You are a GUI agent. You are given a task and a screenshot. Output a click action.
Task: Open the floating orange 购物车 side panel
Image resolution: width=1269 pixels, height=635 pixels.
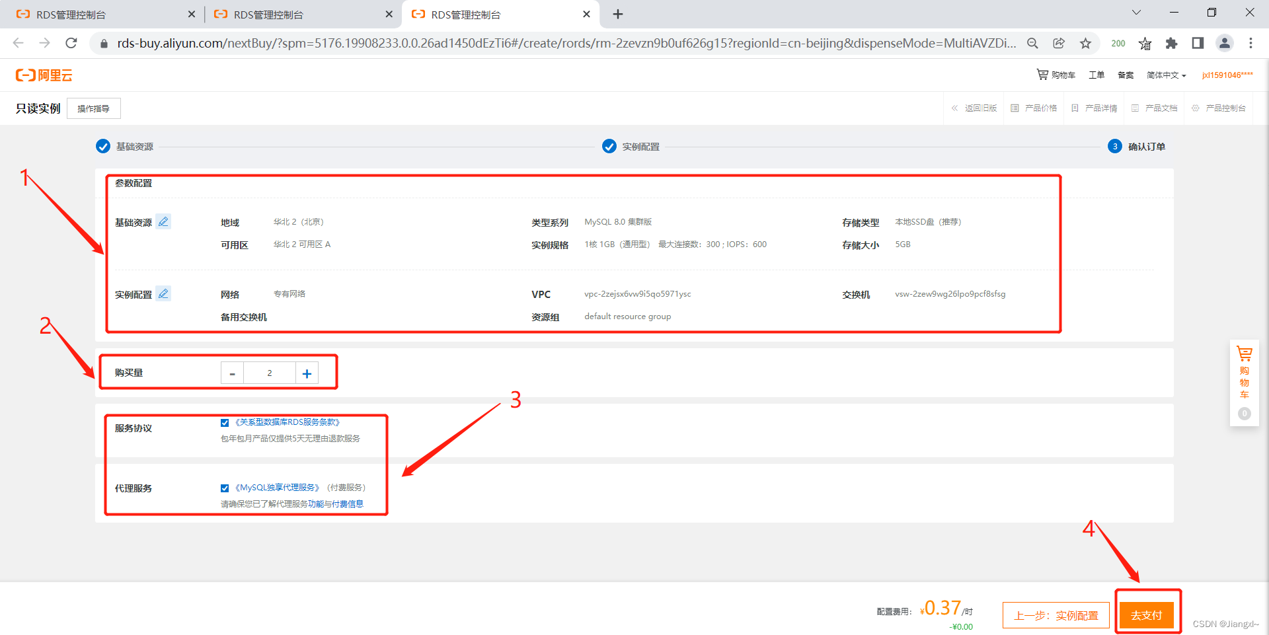click(x=1244, y=383)
